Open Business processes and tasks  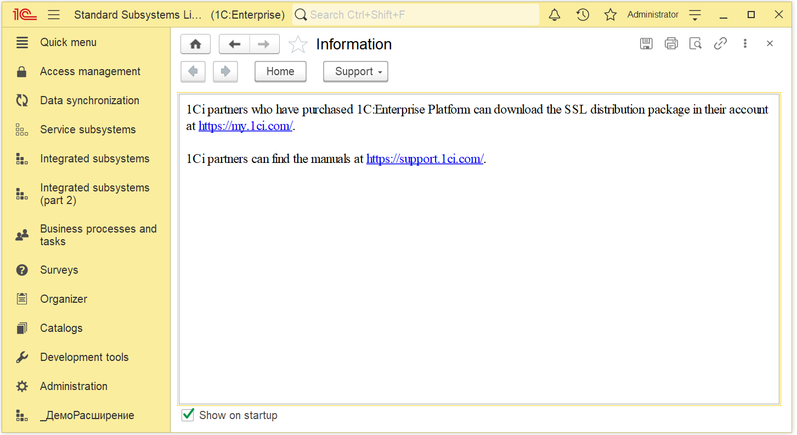85,235
